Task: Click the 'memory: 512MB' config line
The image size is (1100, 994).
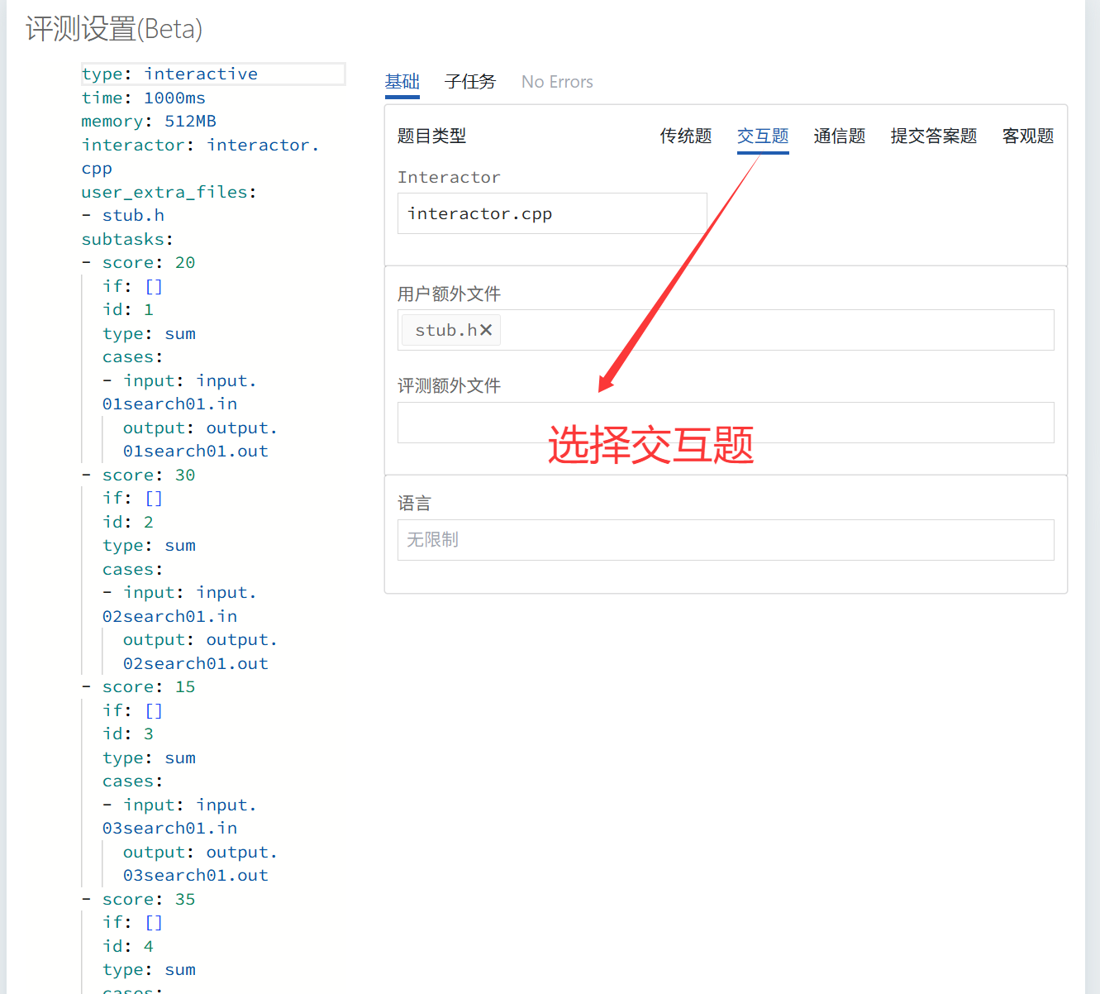Action: 149,122
